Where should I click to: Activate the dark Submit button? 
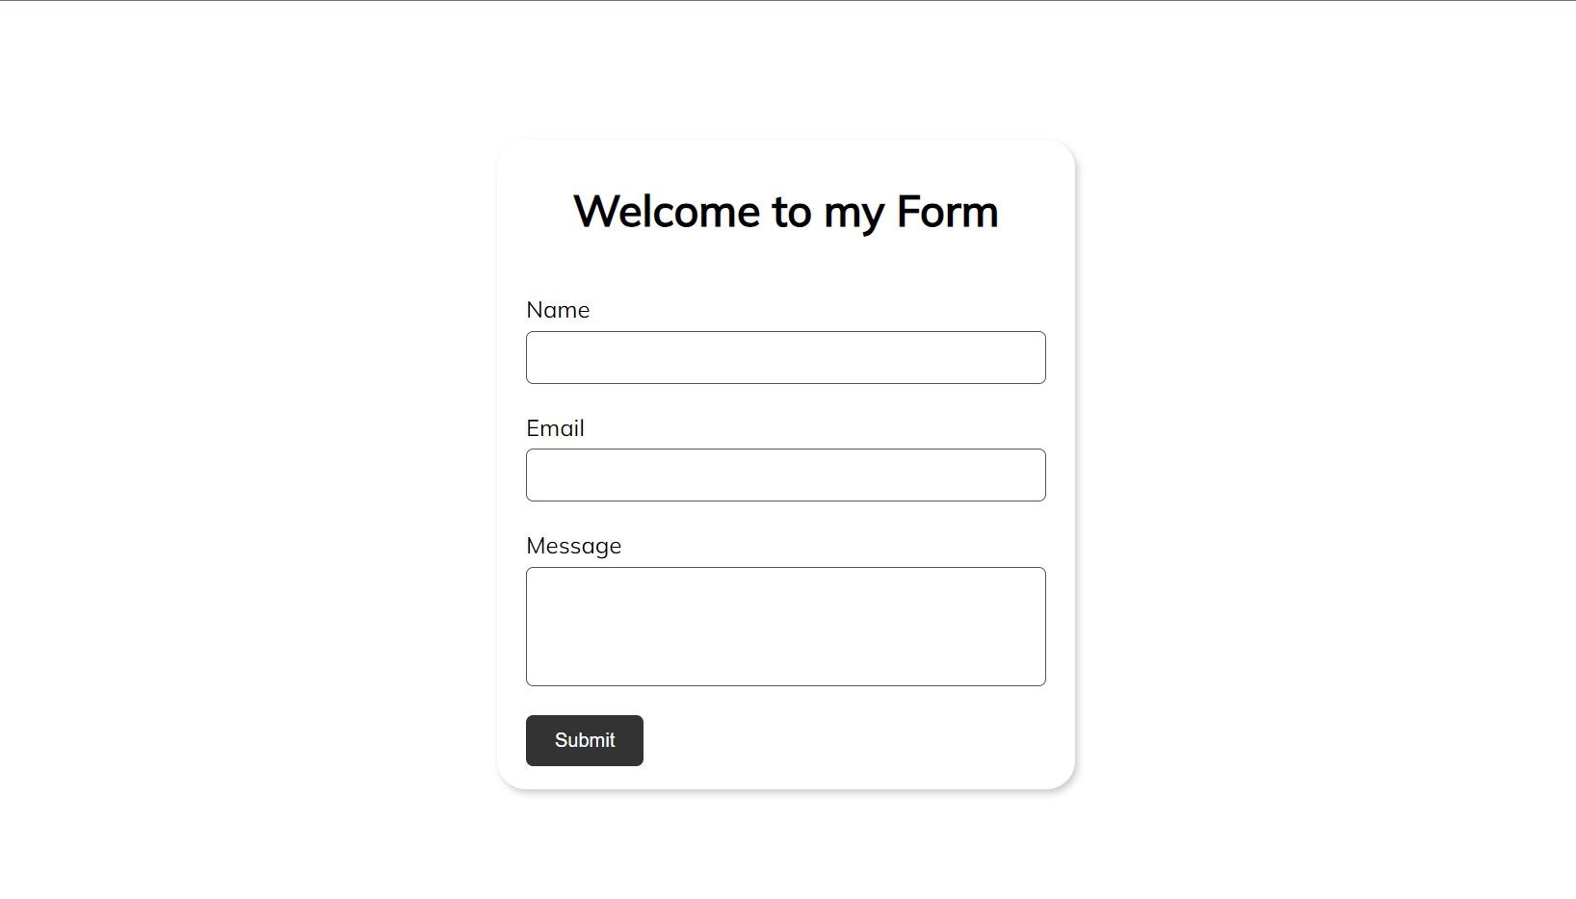tap(584, 740)
